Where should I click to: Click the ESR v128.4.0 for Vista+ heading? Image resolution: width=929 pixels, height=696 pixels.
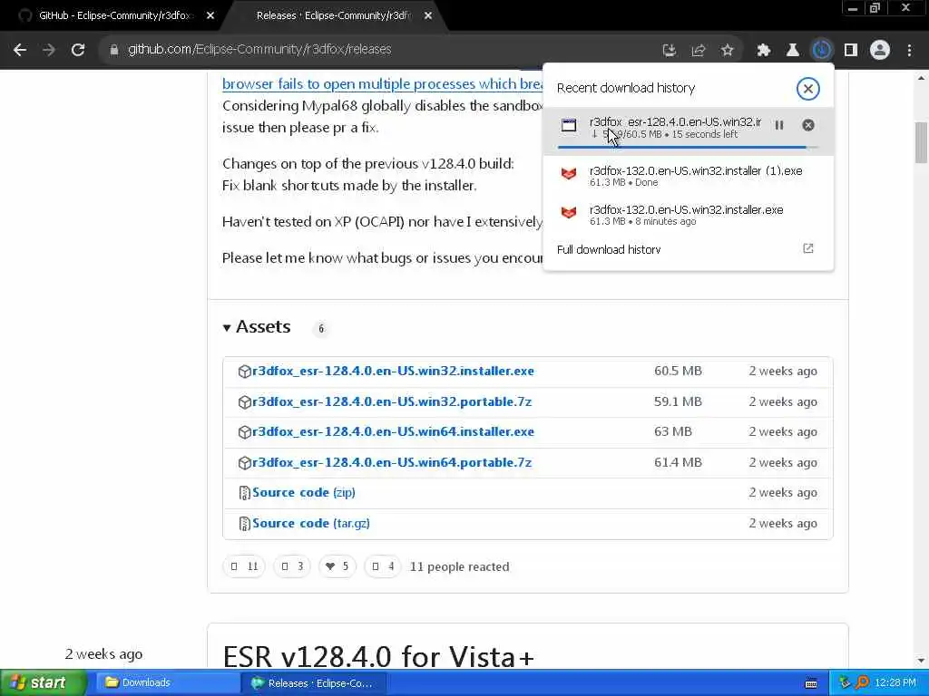click(x=378, y=657)
